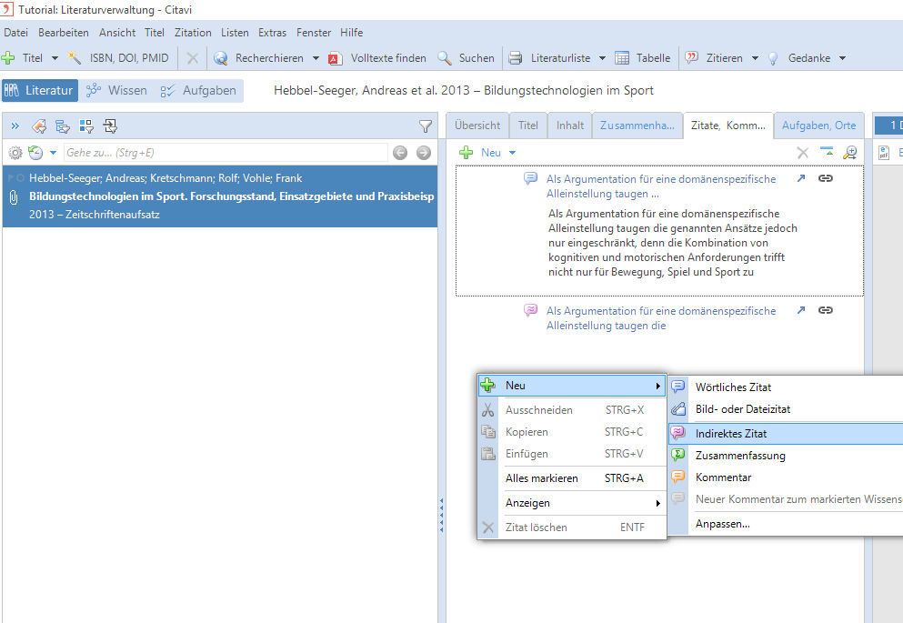Open the Zitieren dropdown arrow
Viewport: 903px width, 623px height.
[x=755, y=58]
